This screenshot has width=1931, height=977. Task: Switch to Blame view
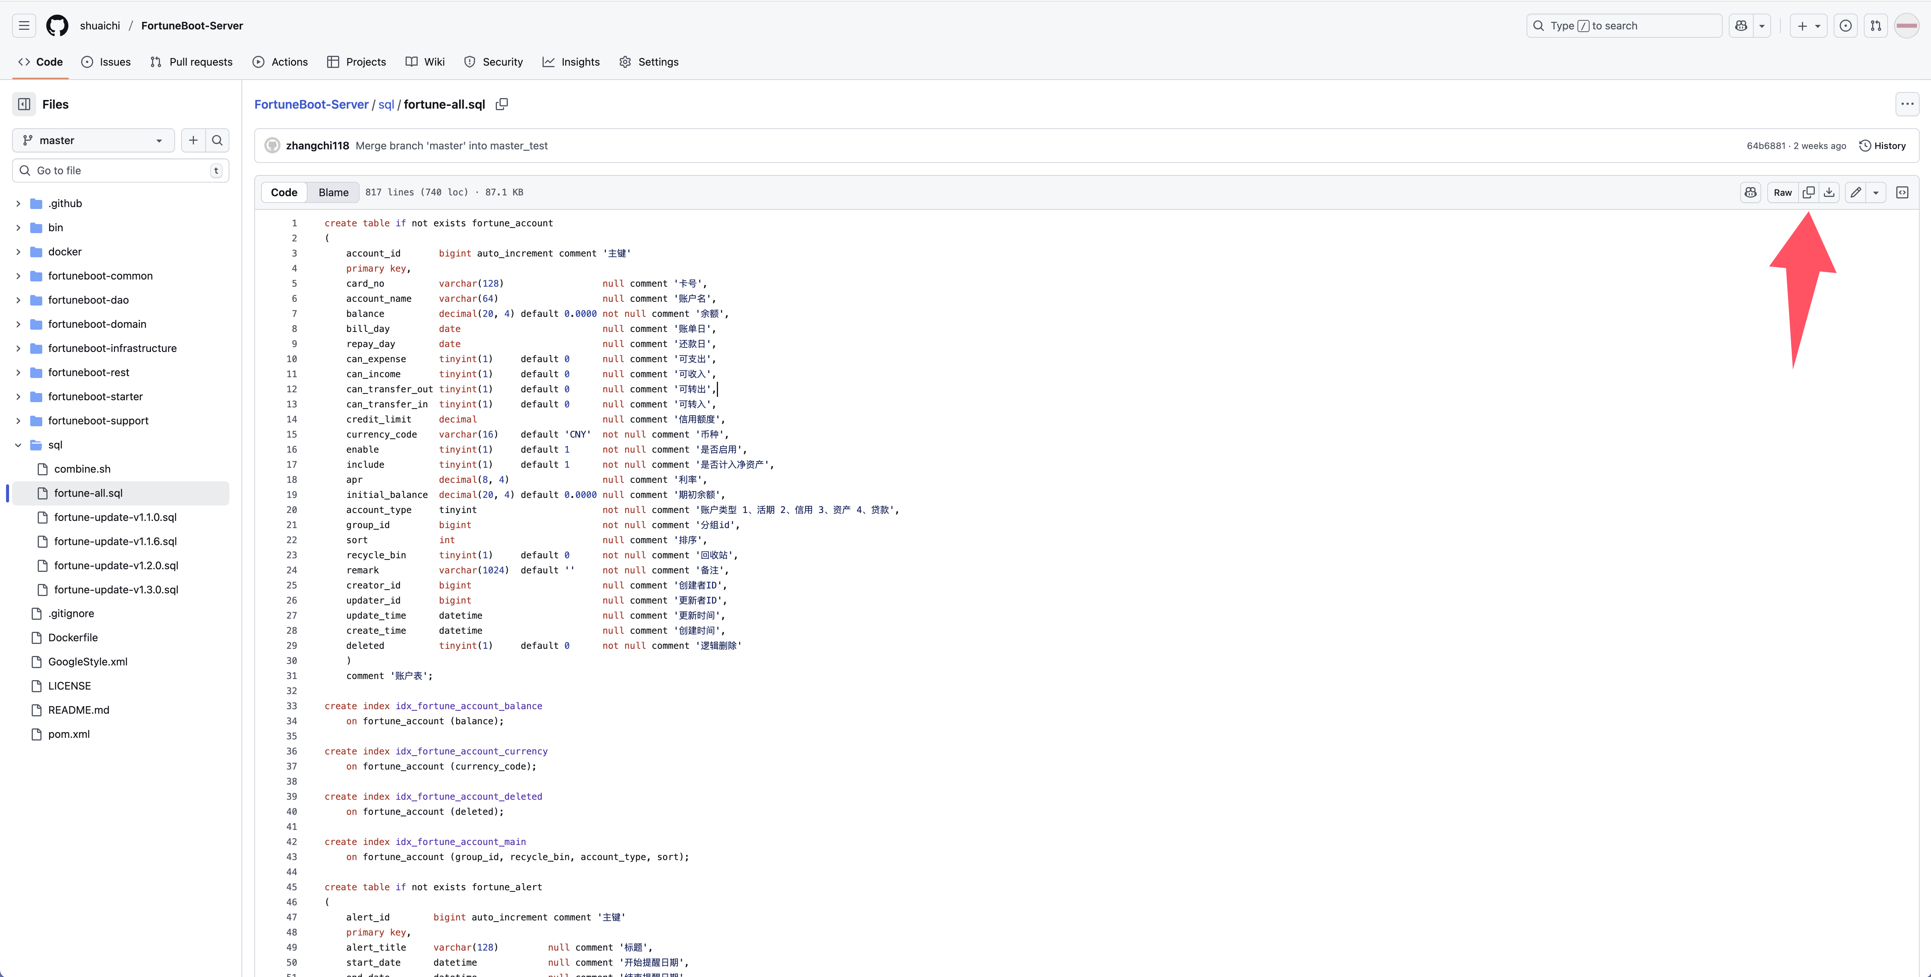pos(333,192)
